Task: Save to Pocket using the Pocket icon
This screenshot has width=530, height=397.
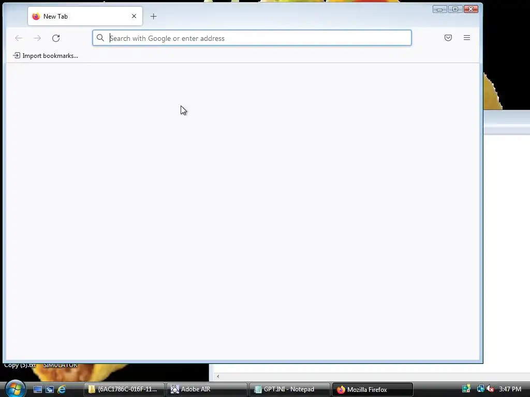Action: point(448,38)
